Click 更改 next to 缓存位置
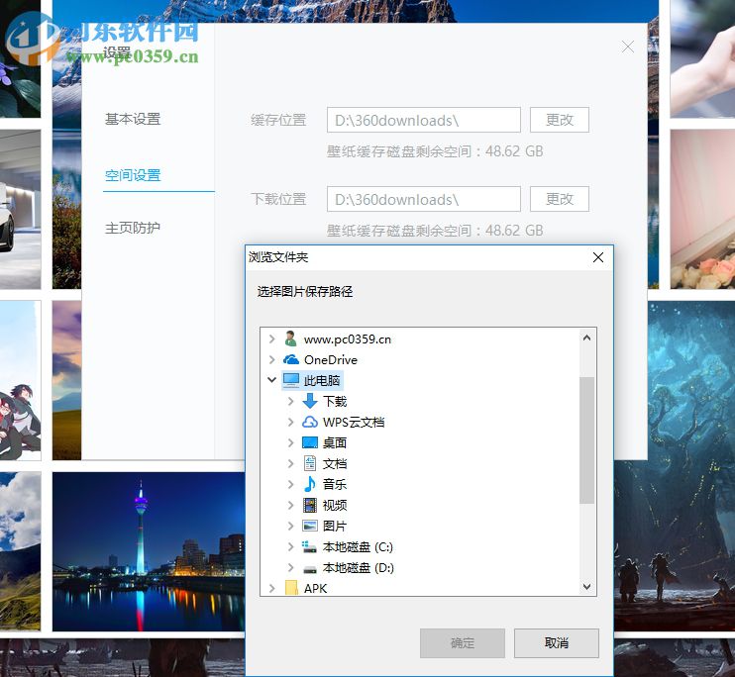 click(560, 120)
